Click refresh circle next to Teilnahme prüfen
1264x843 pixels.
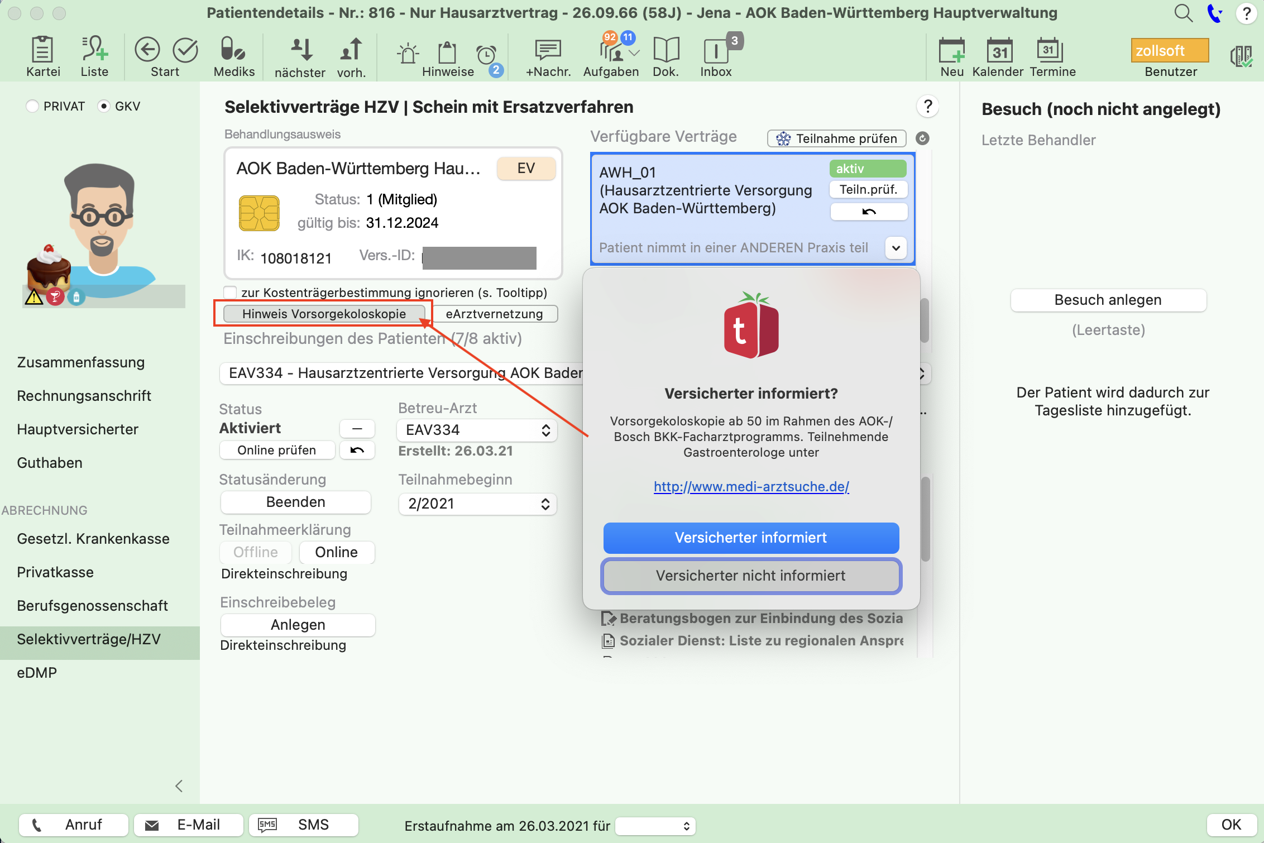pyautogui.click(x=923, y=138)
